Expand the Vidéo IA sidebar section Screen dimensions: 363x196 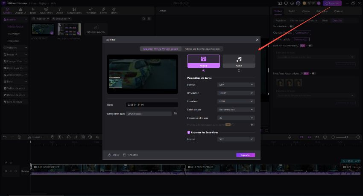point(15,48)
